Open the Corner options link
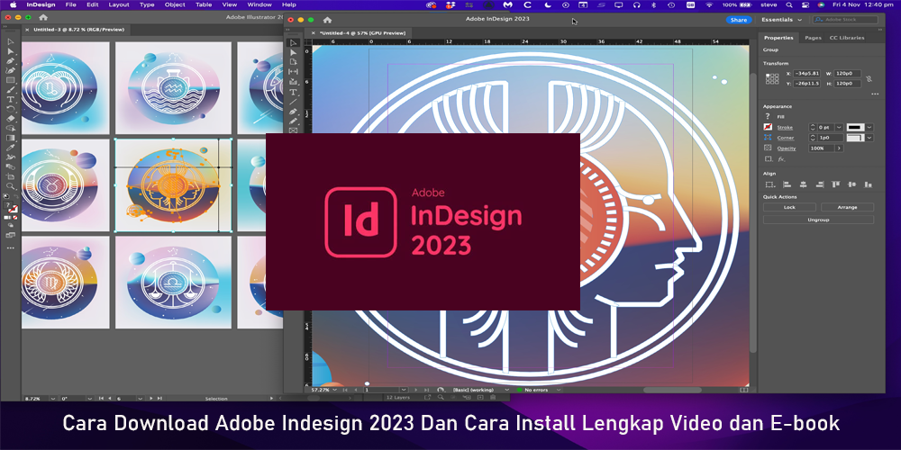The height and width of the screenshot is (450, 901). (786, 138)
